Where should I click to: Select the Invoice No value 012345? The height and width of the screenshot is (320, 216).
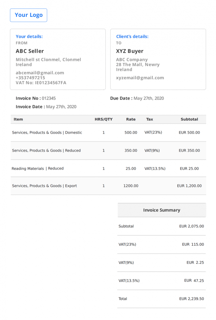49,98
